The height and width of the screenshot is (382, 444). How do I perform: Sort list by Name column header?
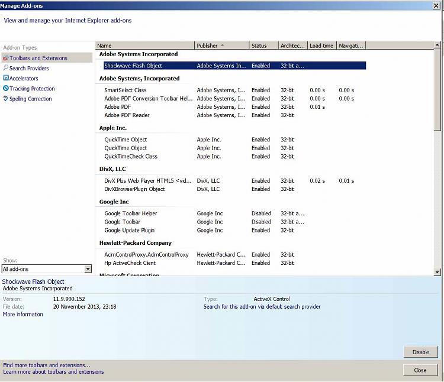[x=144, y=46]
